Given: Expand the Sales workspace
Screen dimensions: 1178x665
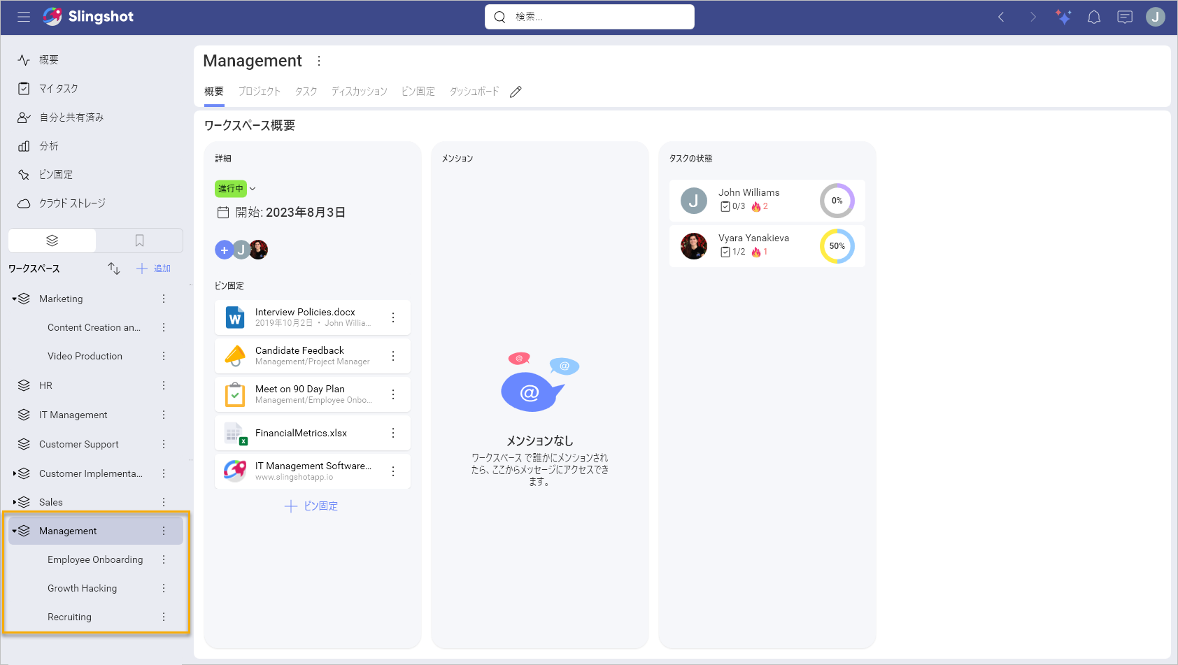Looking at the screenshot, I should pyautogui.click(x=14, y=503).
